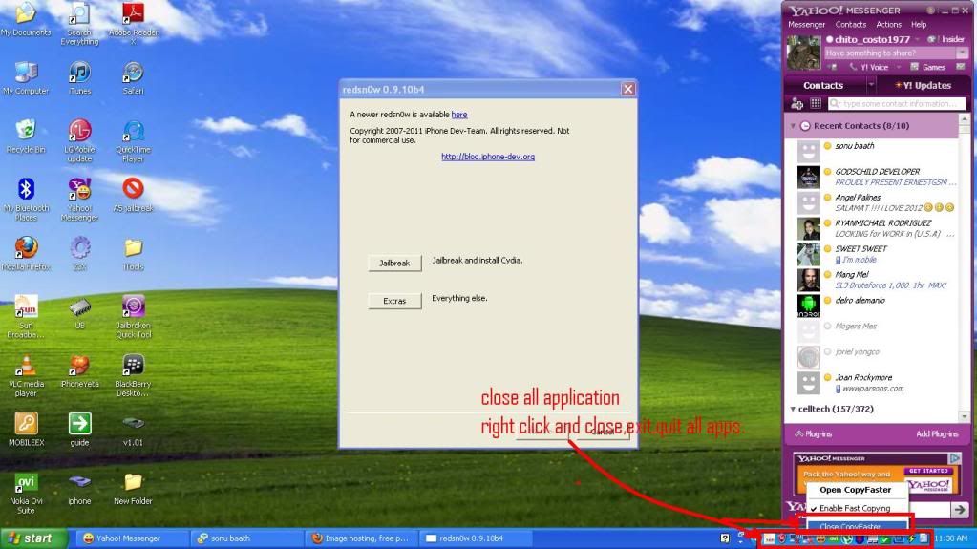The width and height of the screenshot is (977, 549).
Task: Select VLC media player desktop icon
Action: click(x=26, y=375)
